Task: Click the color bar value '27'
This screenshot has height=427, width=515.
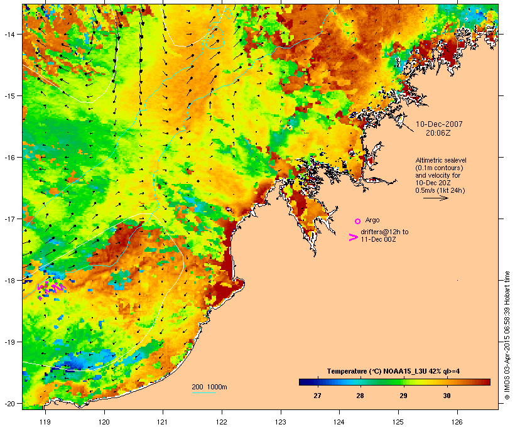Action: [317, 396]
